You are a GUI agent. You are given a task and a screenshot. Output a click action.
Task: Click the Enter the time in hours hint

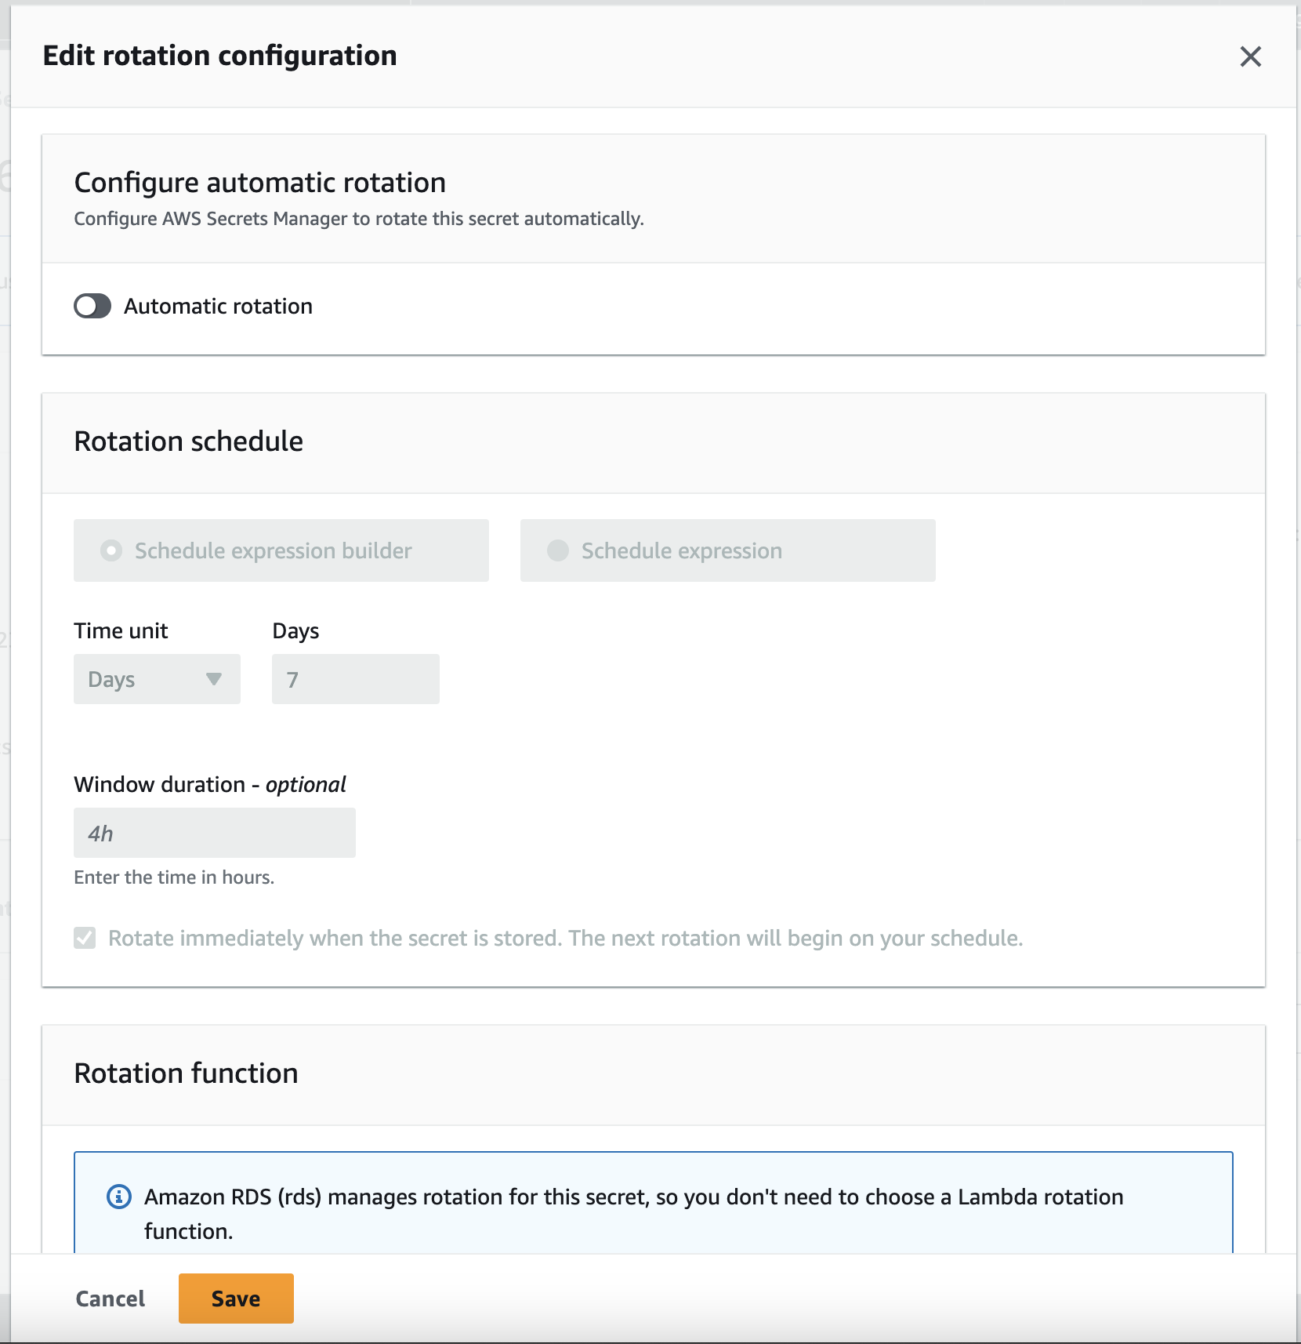[174, 877]
